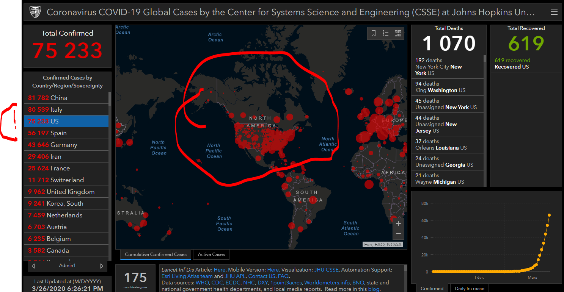The height and width of the screenshot is (292, 564).
Task: Open the hamburger menu in the header
Action: (554, 12)
